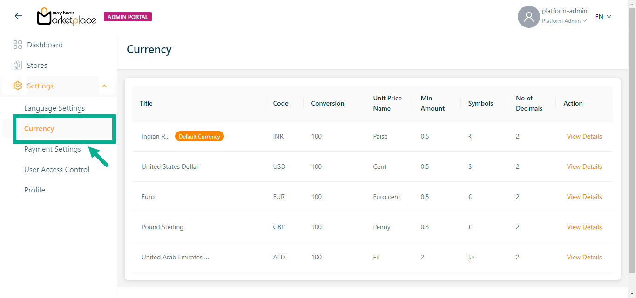Image resolution: width=636 pixels, height=298 pixels.
Task: Click the Default Currency badge
Action: [x=199, y=137]
